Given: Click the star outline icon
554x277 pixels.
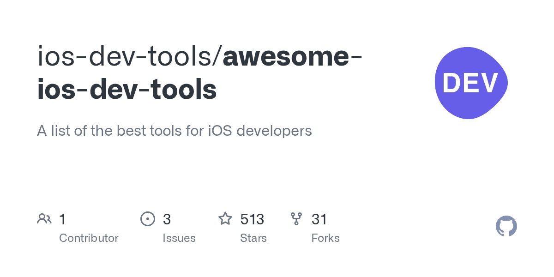Looking at the screenshot, I should 225,218.
